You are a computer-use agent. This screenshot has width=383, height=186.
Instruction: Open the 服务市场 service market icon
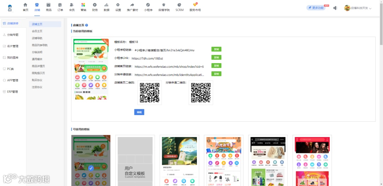(x=195, y=5)
